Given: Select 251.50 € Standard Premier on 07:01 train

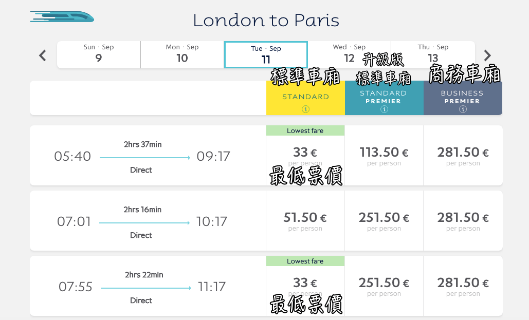Looking at the screenshot, I should point(384,221).
